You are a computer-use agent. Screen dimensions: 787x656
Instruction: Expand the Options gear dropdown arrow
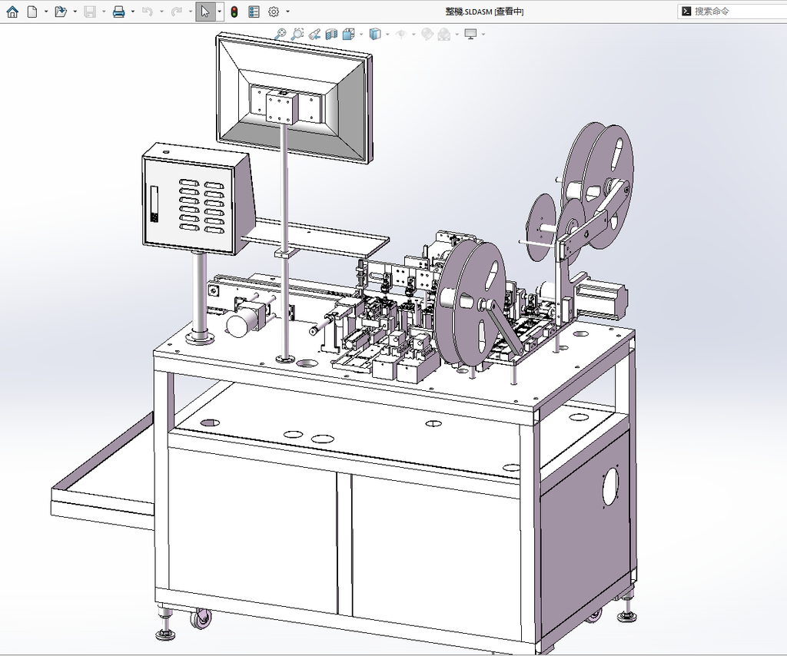coord(287,12)
